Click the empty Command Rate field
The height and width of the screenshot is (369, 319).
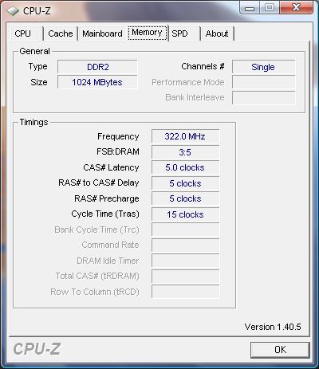click(x=185, y=245)
